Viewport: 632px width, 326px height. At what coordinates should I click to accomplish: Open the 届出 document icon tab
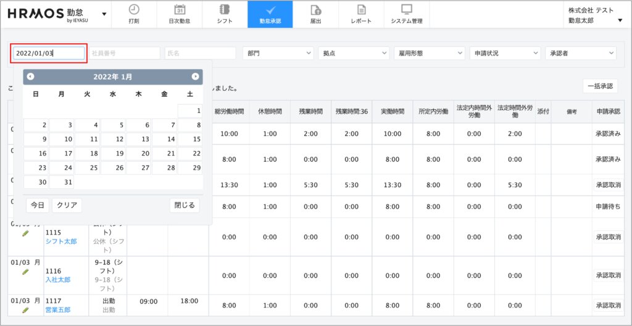point(315,14)
